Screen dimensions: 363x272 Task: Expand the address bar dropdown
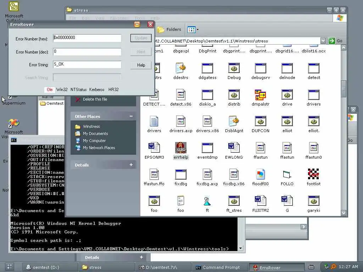(323, 41)
